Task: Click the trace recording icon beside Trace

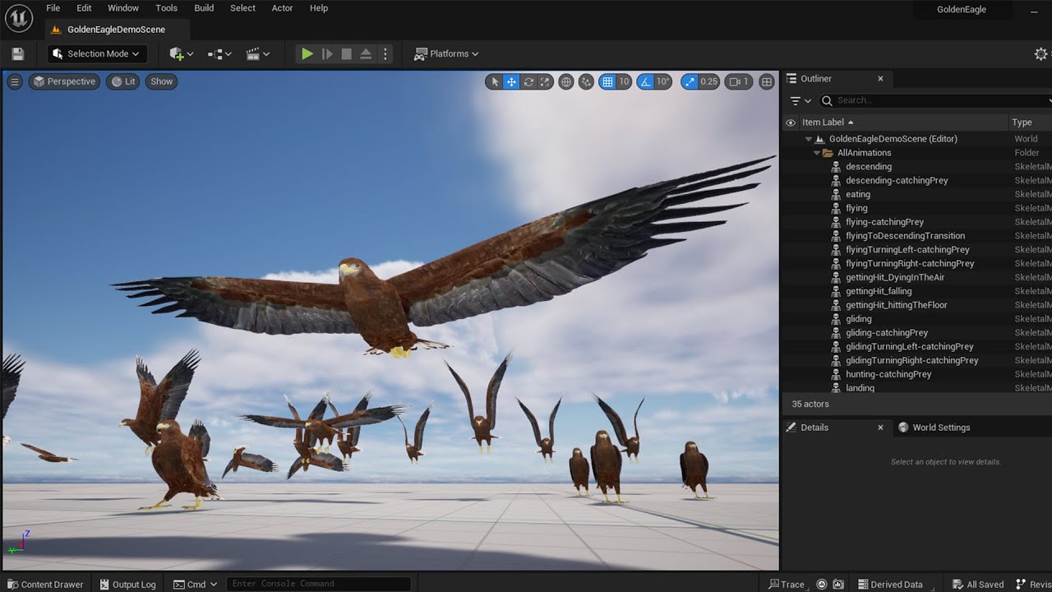Action: pyautogui.click(x=822, y=585)
